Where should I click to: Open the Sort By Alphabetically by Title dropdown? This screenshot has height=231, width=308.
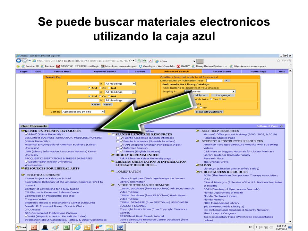click(x=83, y=112)
